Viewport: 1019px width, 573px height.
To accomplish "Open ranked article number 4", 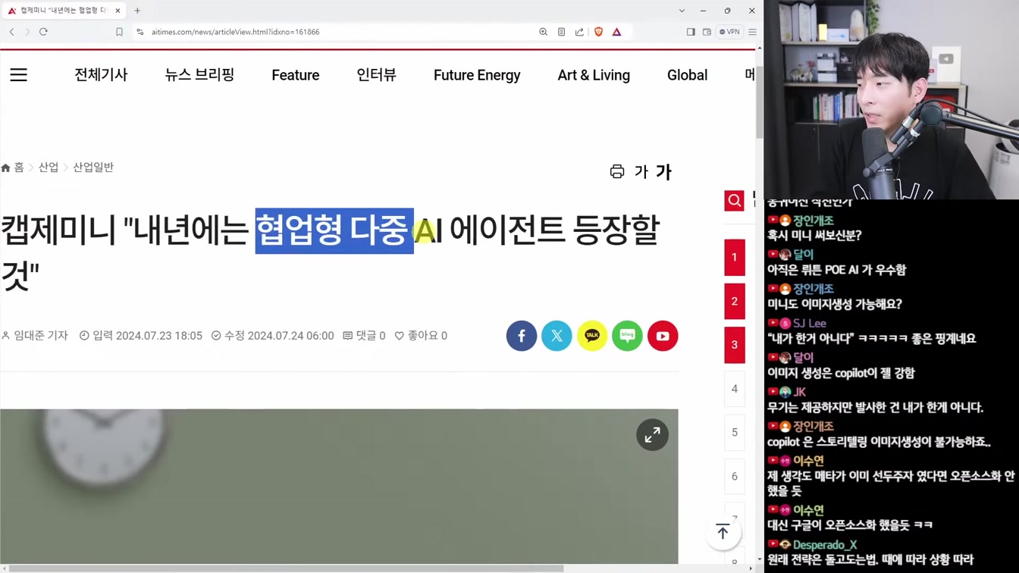I will pyautogui.click(x=734, y=389).
